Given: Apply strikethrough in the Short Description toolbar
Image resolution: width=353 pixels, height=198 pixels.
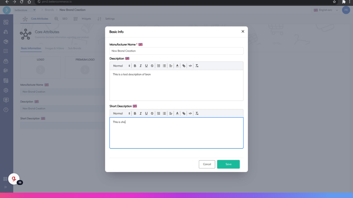Looking at the screenshot, I should (152, 114).
